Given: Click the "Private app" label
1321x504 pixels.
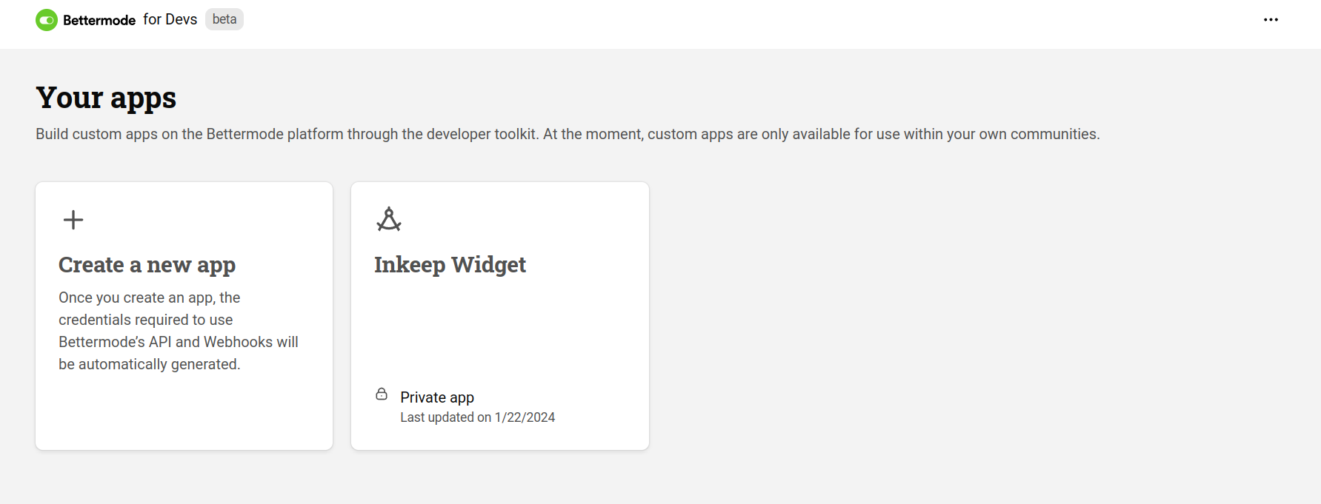Looking at the screenshot, I should coord(437,397).
